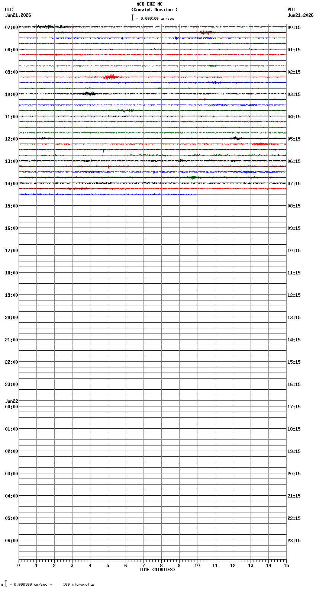Click the TIME (MINUTES) axis label
The width and height of the screenshot is (316, 589).
coord(157,570)
